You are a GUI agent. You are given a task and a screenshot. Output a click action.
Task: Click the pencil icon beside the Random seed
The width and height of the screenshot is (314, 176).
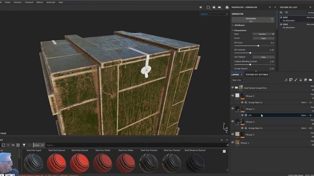coord(273,34)
